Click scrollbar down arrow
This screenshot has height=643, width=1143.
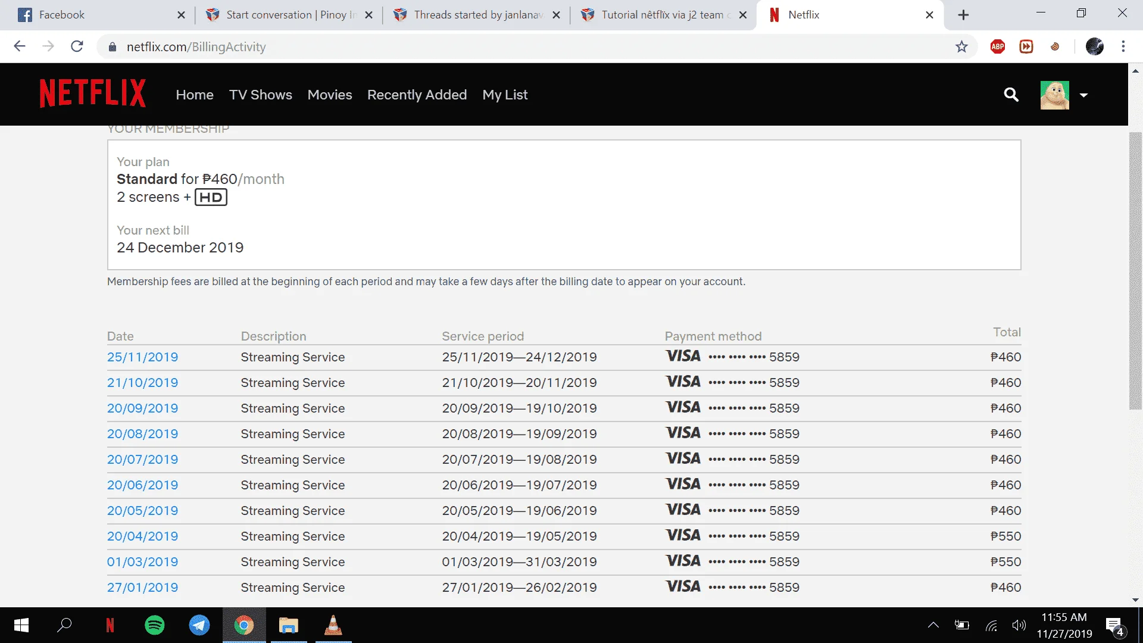coord(1135,600)
